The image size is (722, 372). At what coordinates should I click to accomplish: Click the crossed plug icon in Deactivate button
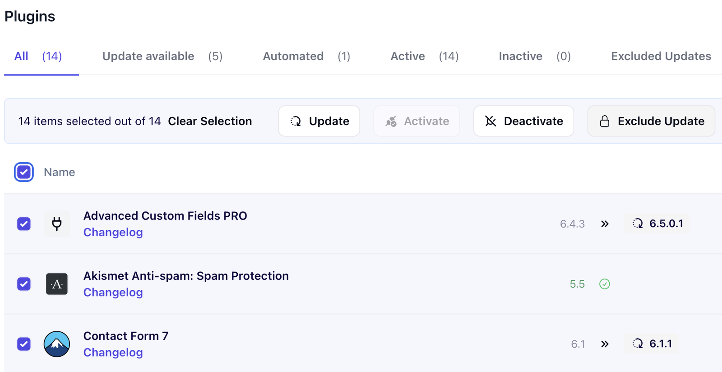point(491,121)
